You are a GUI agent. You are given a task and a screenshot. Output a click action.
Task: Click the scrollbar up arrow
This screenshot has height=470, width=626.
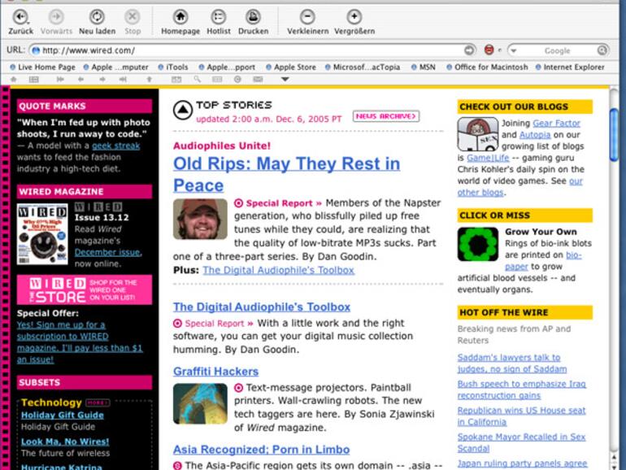(614, 457)
